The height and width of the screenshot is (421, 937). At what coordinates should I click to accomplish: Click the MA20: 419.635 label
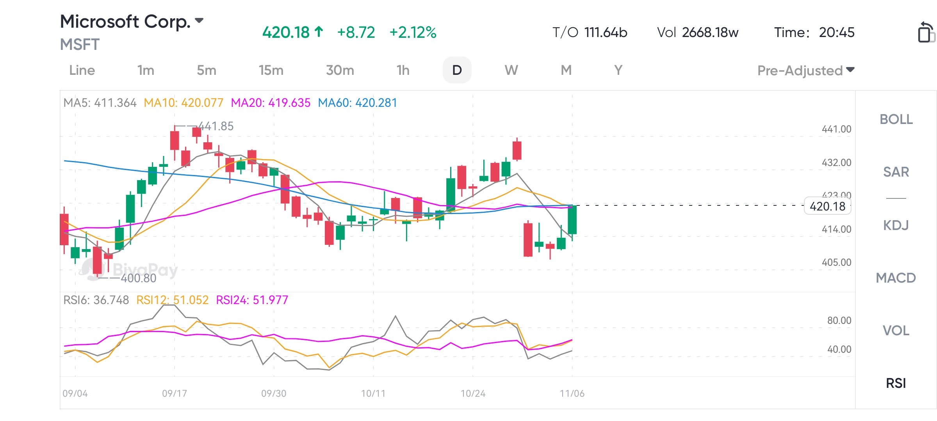click(271, 103)
